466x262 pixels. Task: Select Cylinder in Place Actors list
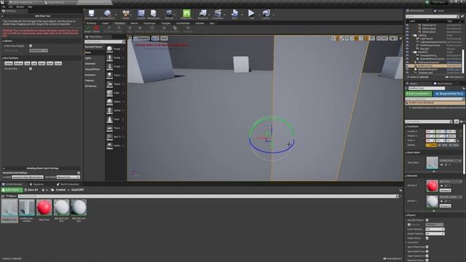tap(115, 110)
